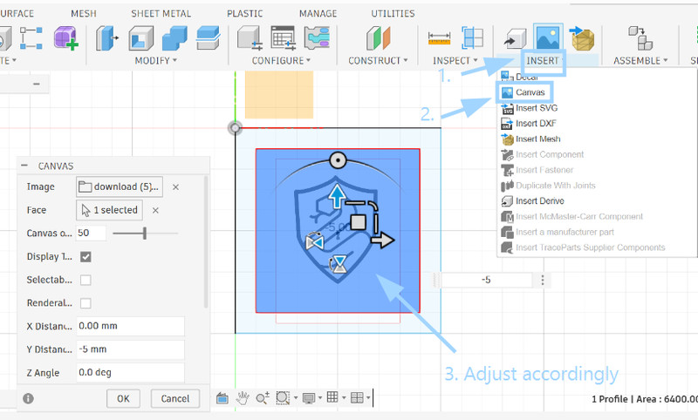Select the Measure ruler icon
The width and height of the screenshot is (698, 420).
(x=439, y=38)
